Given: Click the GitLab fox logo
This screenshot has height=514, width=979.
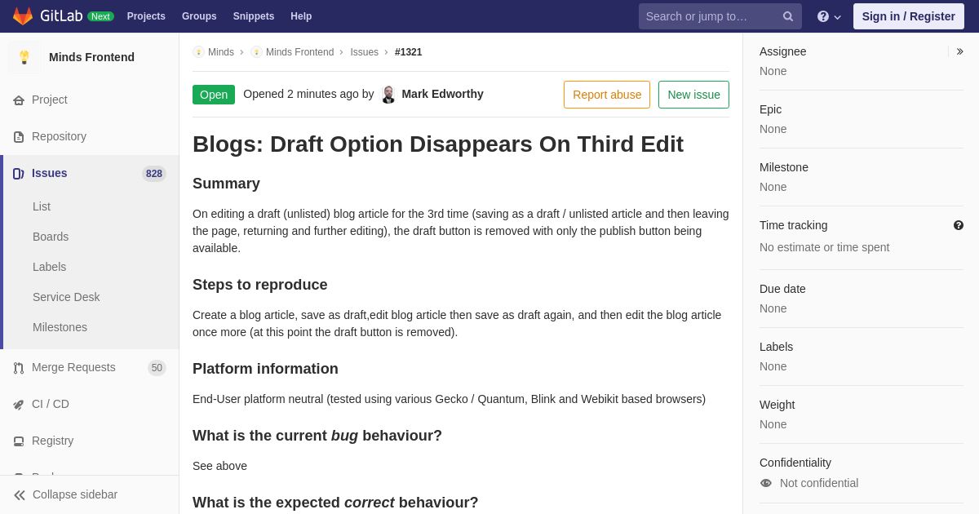Looking at the screenshot, I should pos(23,16).
